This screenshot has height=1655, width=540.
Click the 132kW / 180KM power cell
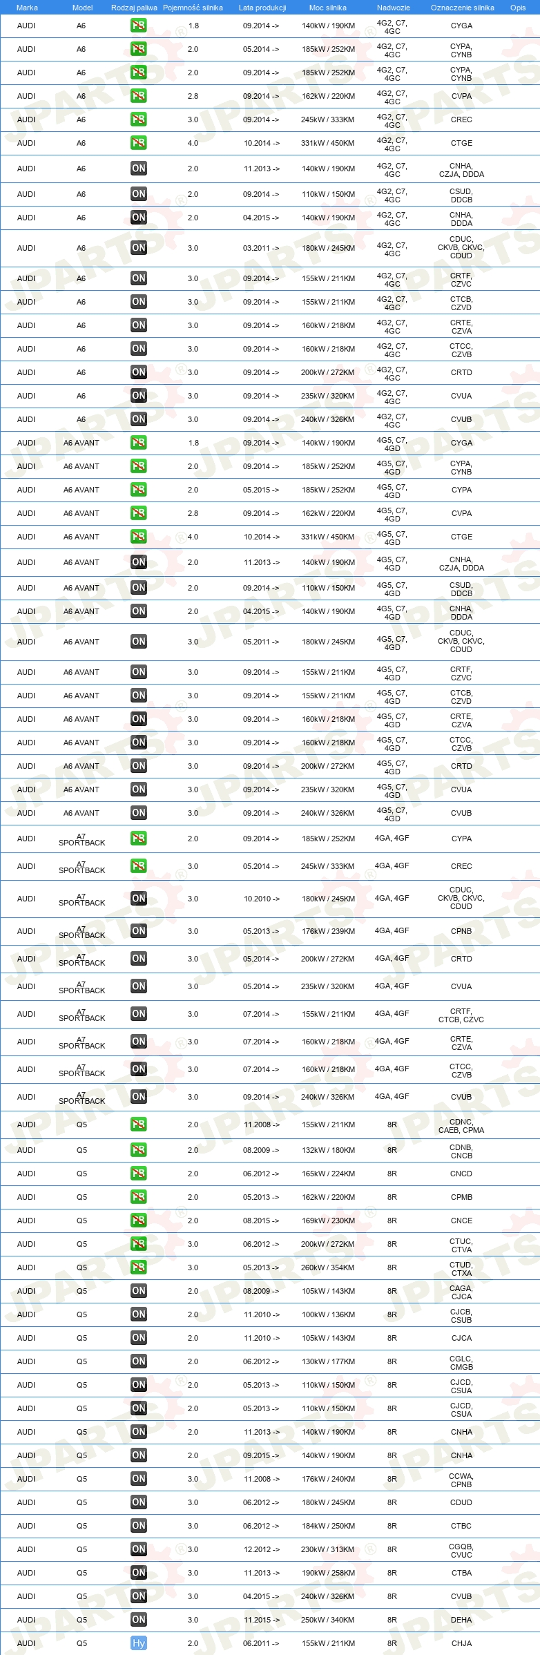(328, 1150)
